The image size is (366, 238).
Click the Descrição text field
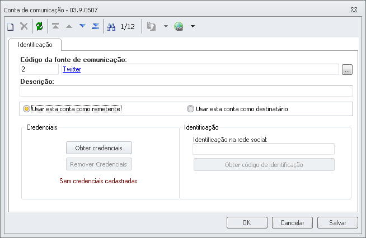point(186,91)
